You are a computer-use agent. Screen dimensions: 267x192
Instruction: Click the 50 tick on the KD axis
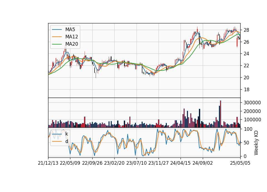[x=246, y=143]
